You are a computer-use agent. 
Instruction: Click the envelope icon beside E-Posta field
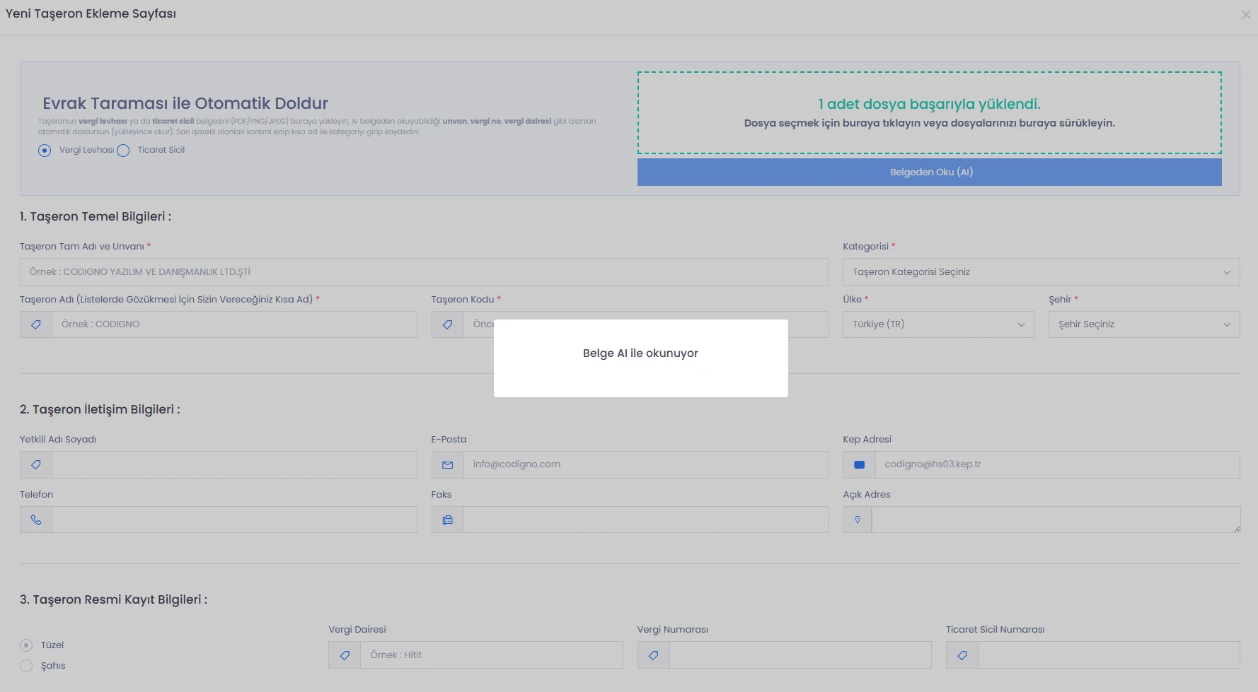point(447,465)
